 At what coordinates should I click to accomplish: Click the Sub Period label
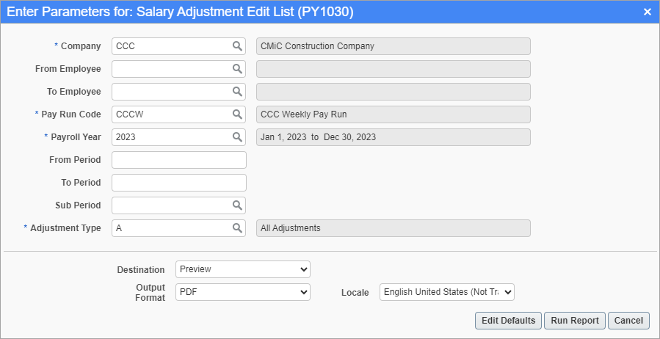point(78,205)
